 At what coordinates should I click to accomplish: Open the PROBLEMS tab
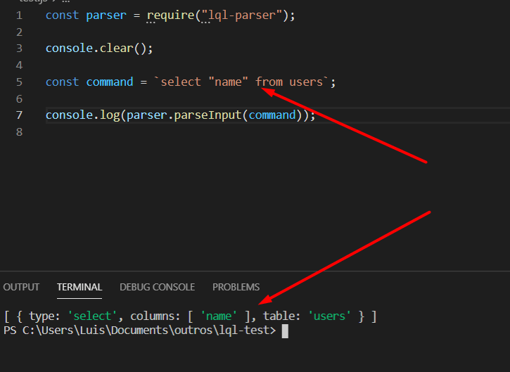pos(236,287)
